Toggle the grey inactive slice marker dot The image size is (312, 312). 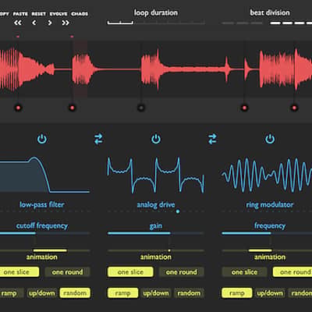[x=141, y=108]
